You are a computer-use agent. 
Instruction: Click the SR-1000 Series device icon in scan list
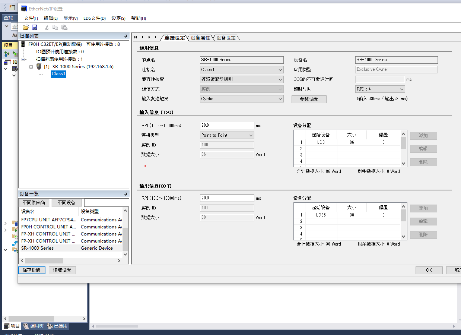39,66
